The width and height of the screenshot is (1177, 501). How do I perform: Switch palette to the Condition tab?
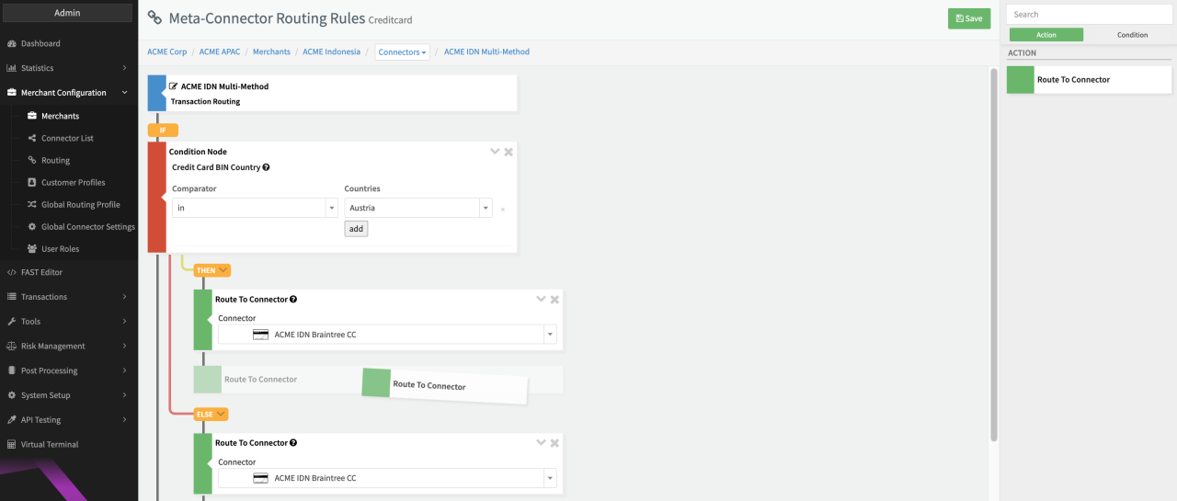1132,35
